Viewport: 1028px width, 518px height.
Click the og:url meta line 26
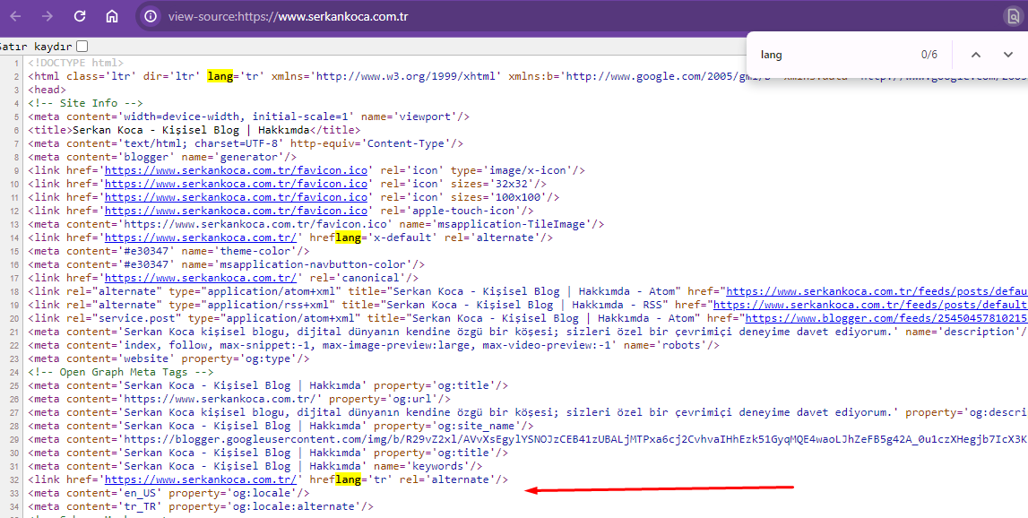[239, 399]
